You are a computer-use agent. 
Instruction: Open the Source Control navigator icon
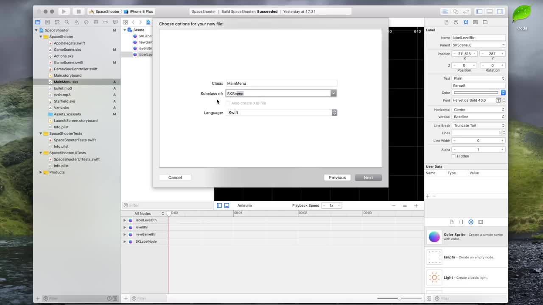pyautogui.click(x=48, y=22)
